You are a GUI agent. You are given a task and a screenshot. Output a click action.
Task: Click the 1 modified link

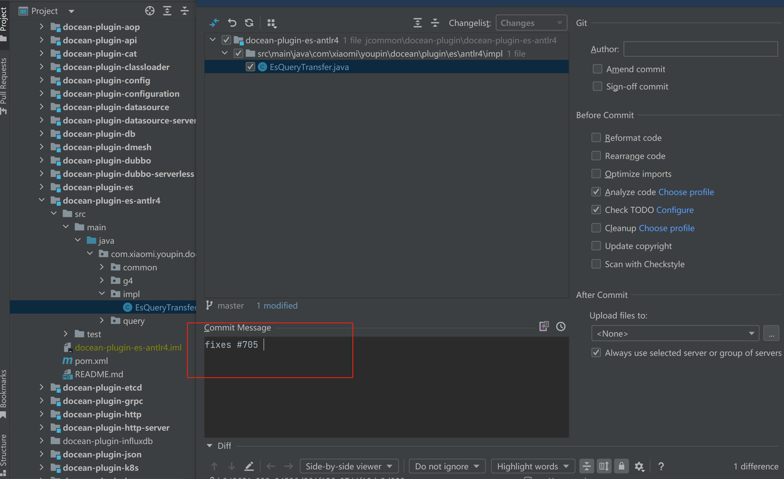click(277, 306)
